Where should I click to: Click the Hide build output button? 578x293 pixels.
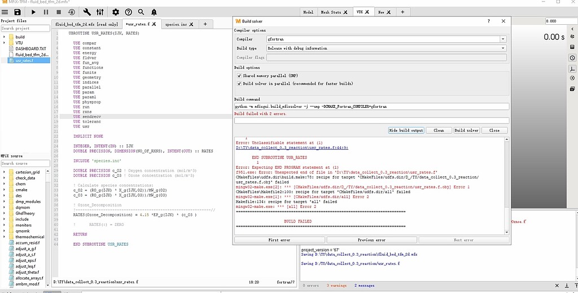coord(406,130)
